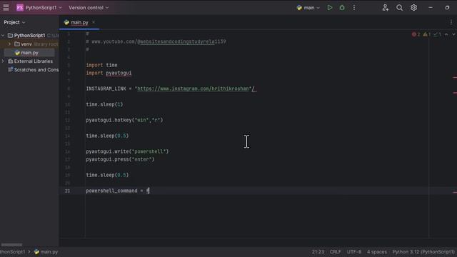Click the PS project icon badge

(x=19, y=8)
